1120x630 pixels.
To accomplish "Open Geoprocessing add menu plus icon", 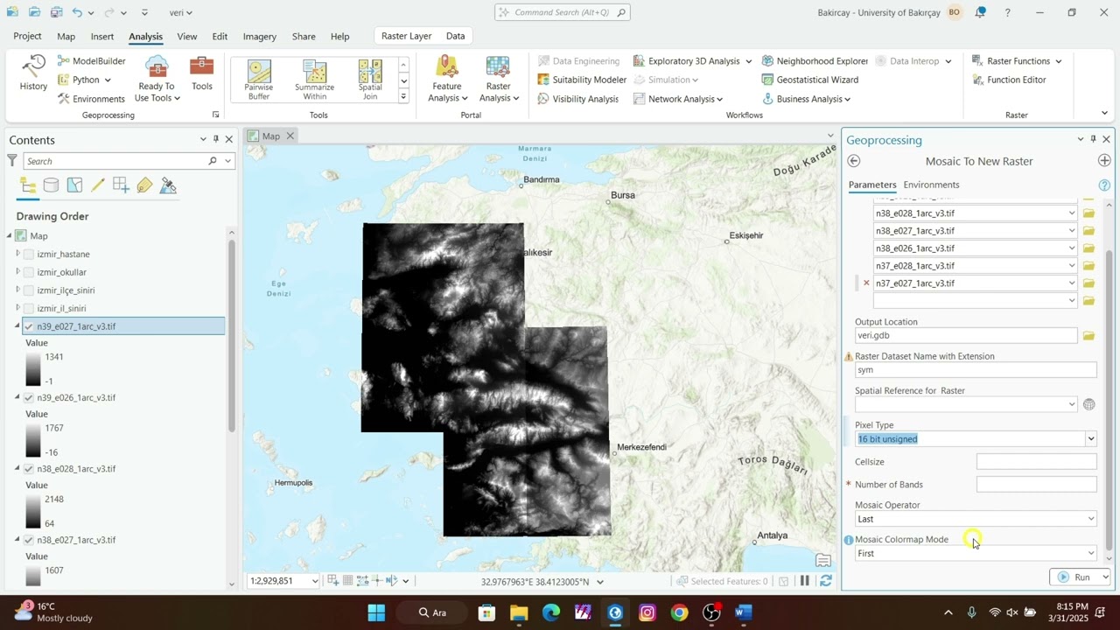I will point(1104,161).
